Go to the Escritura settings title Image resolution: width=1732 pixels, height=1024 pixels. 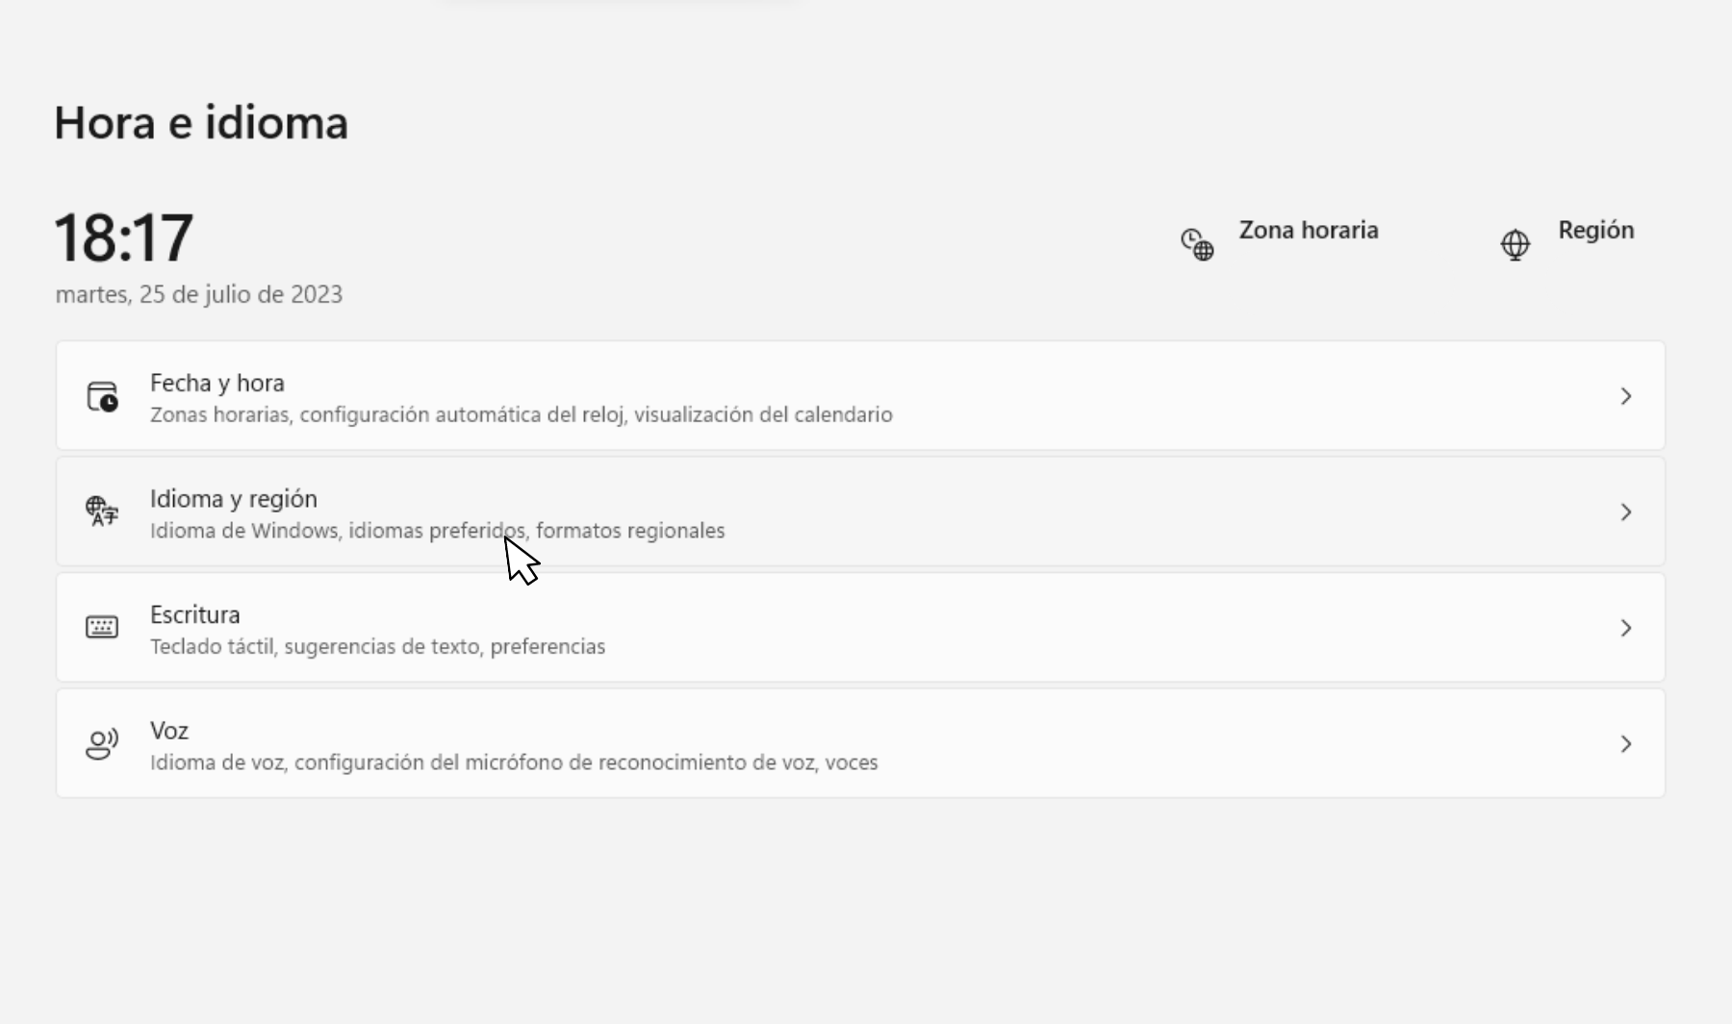[194, 615]
